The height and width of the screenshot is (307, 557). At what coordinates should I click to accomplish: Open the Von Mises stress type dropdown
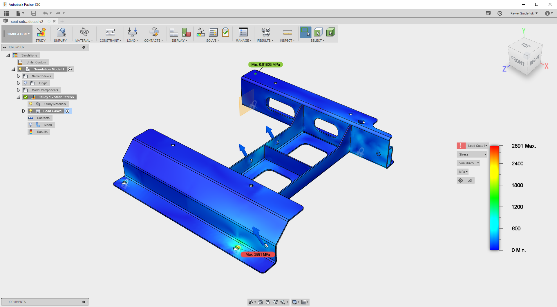point(469,163)
